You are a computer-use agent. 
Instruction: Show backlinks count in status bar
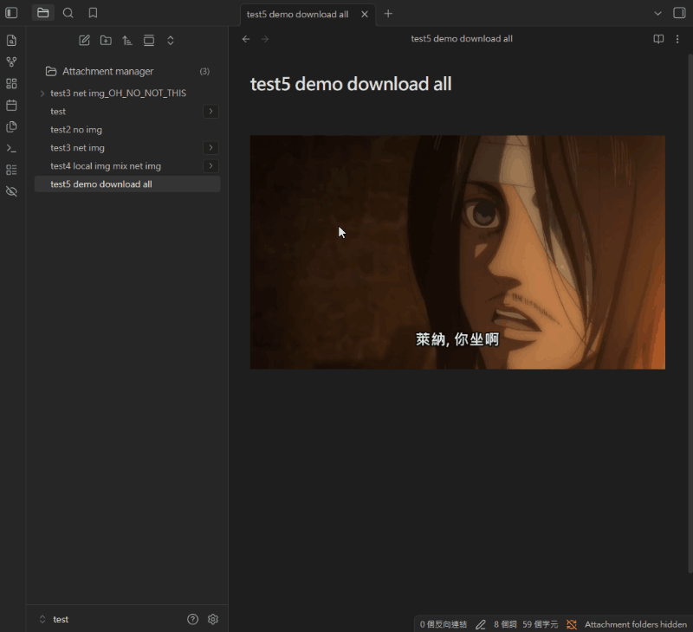pos(444,624)
